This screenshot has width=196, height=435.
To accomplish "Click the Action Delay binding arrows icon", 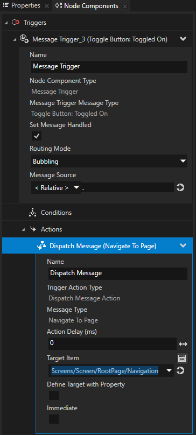I will coord(183,344).
